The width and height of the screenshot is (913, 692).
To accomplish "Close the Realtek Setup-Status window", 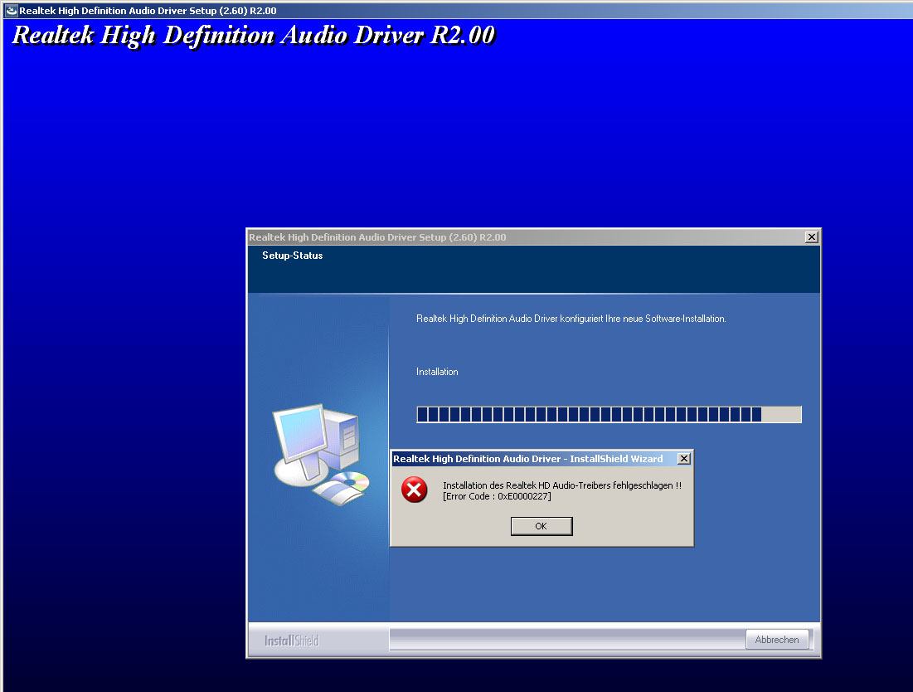I will [811, 237].
